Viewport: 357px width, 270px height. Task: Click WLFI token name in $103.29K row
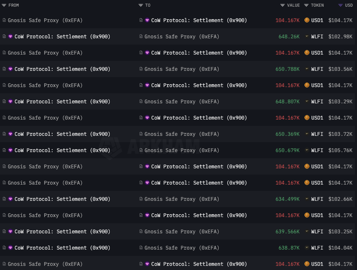pos(317,102)
